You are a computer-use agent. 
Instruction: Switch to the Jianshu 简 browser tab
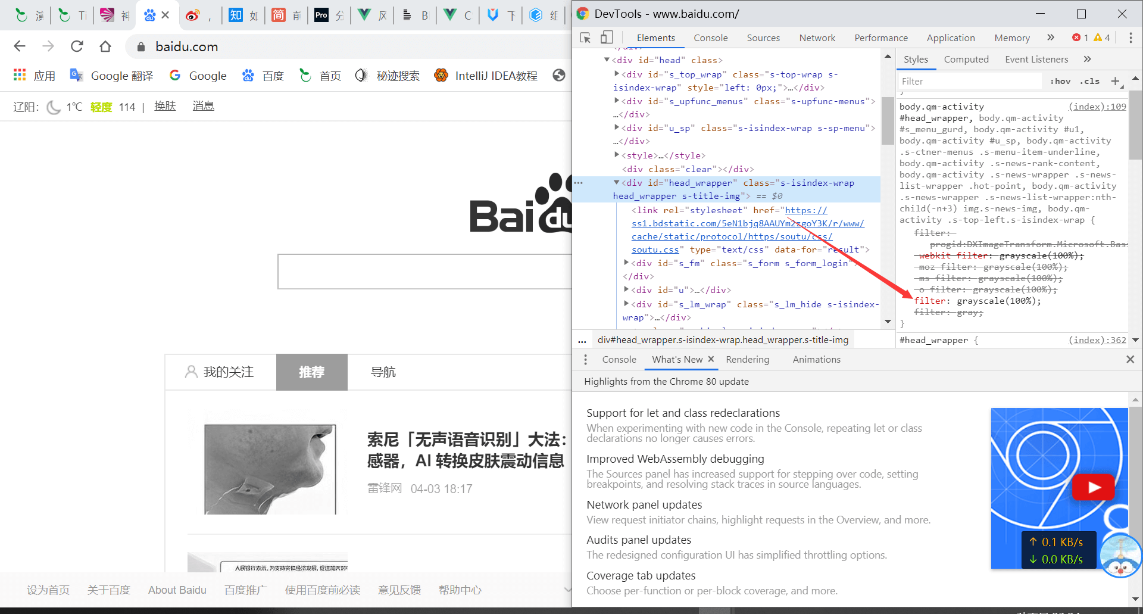[279, 15]
